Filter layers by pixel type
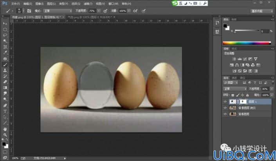This screenshot has width=276, height=161. click(x=244, y=83)
